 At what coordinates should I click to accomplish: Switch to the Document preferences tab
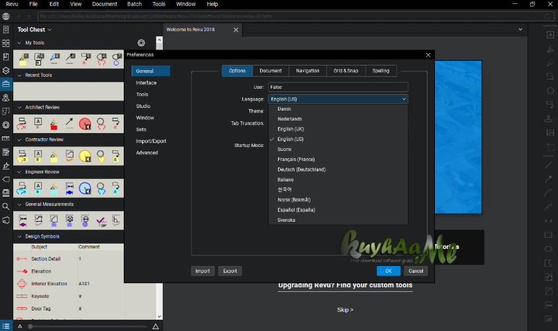pyautogui.click(x=271, y=71)
